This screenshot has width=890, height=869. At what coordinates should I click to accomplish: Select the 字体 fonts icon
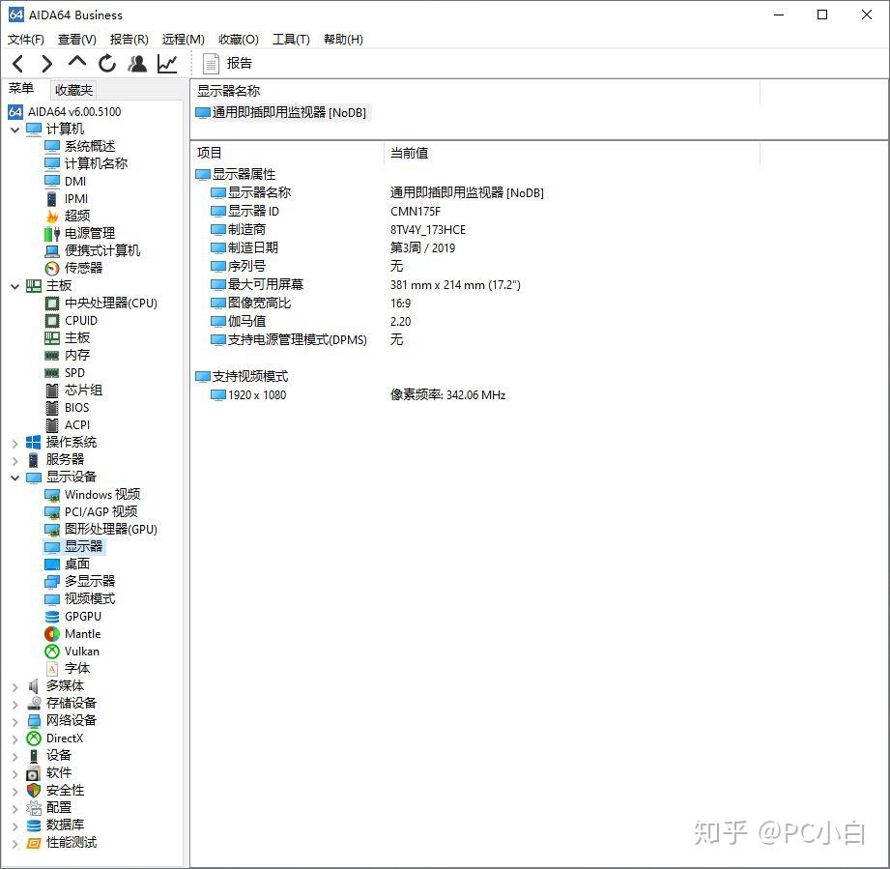52,668
